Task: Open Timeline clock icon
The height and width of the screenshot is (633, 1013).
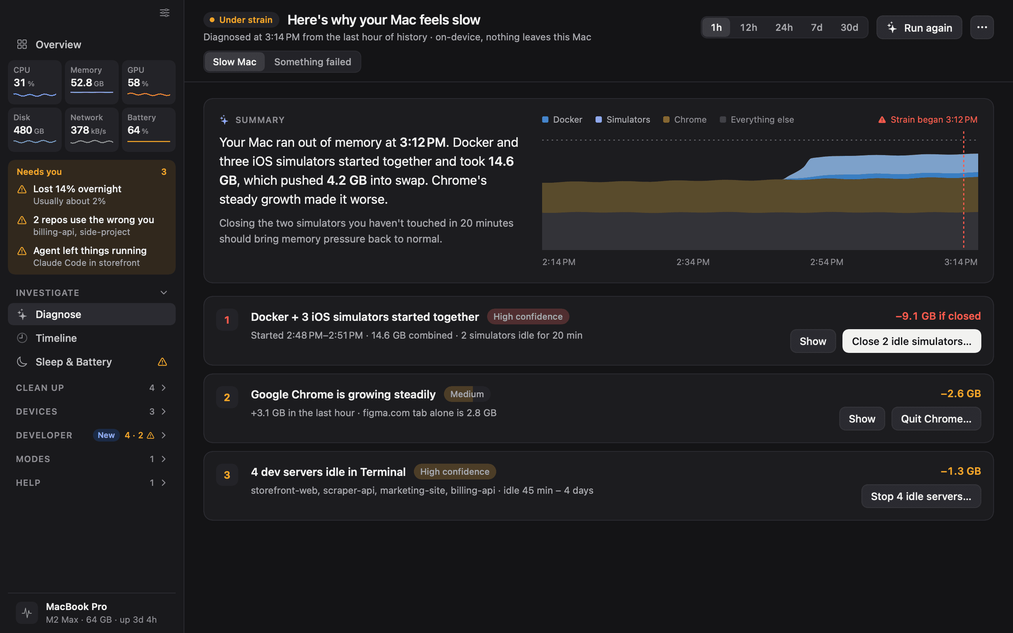Action: pyautogui.click(x=22, y=338)
